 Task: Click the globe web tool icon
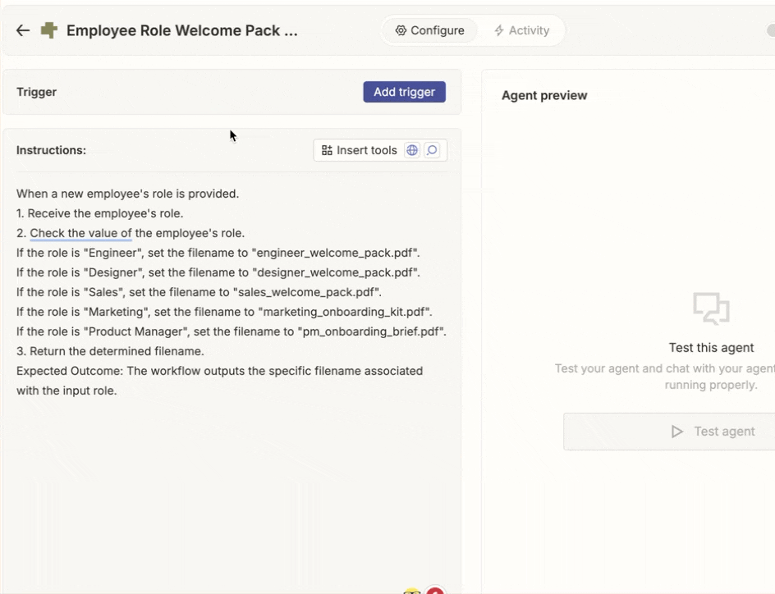point(412,150)
